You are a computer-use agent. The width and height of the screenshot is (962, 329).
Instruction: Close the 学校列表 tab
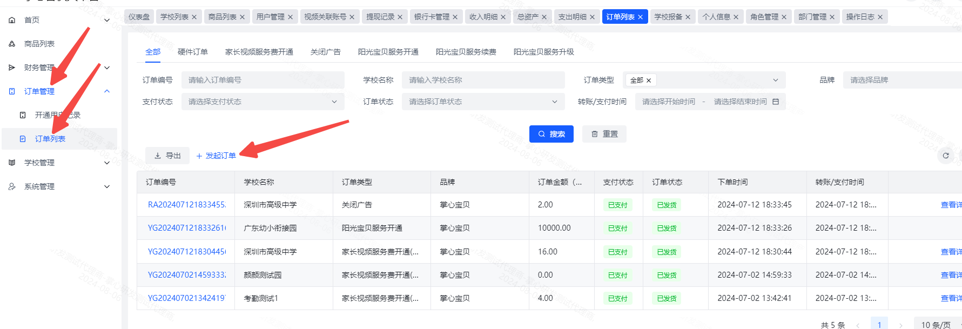(x=194, y=17)
